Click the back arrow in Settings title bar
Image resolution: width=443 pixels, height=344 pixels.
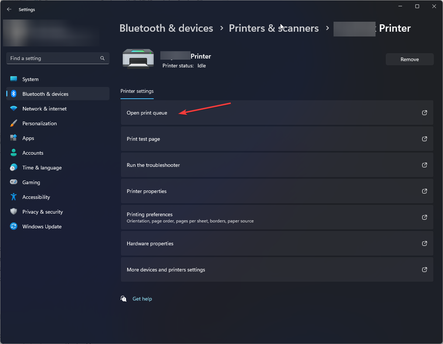click(x=9, y=10)
